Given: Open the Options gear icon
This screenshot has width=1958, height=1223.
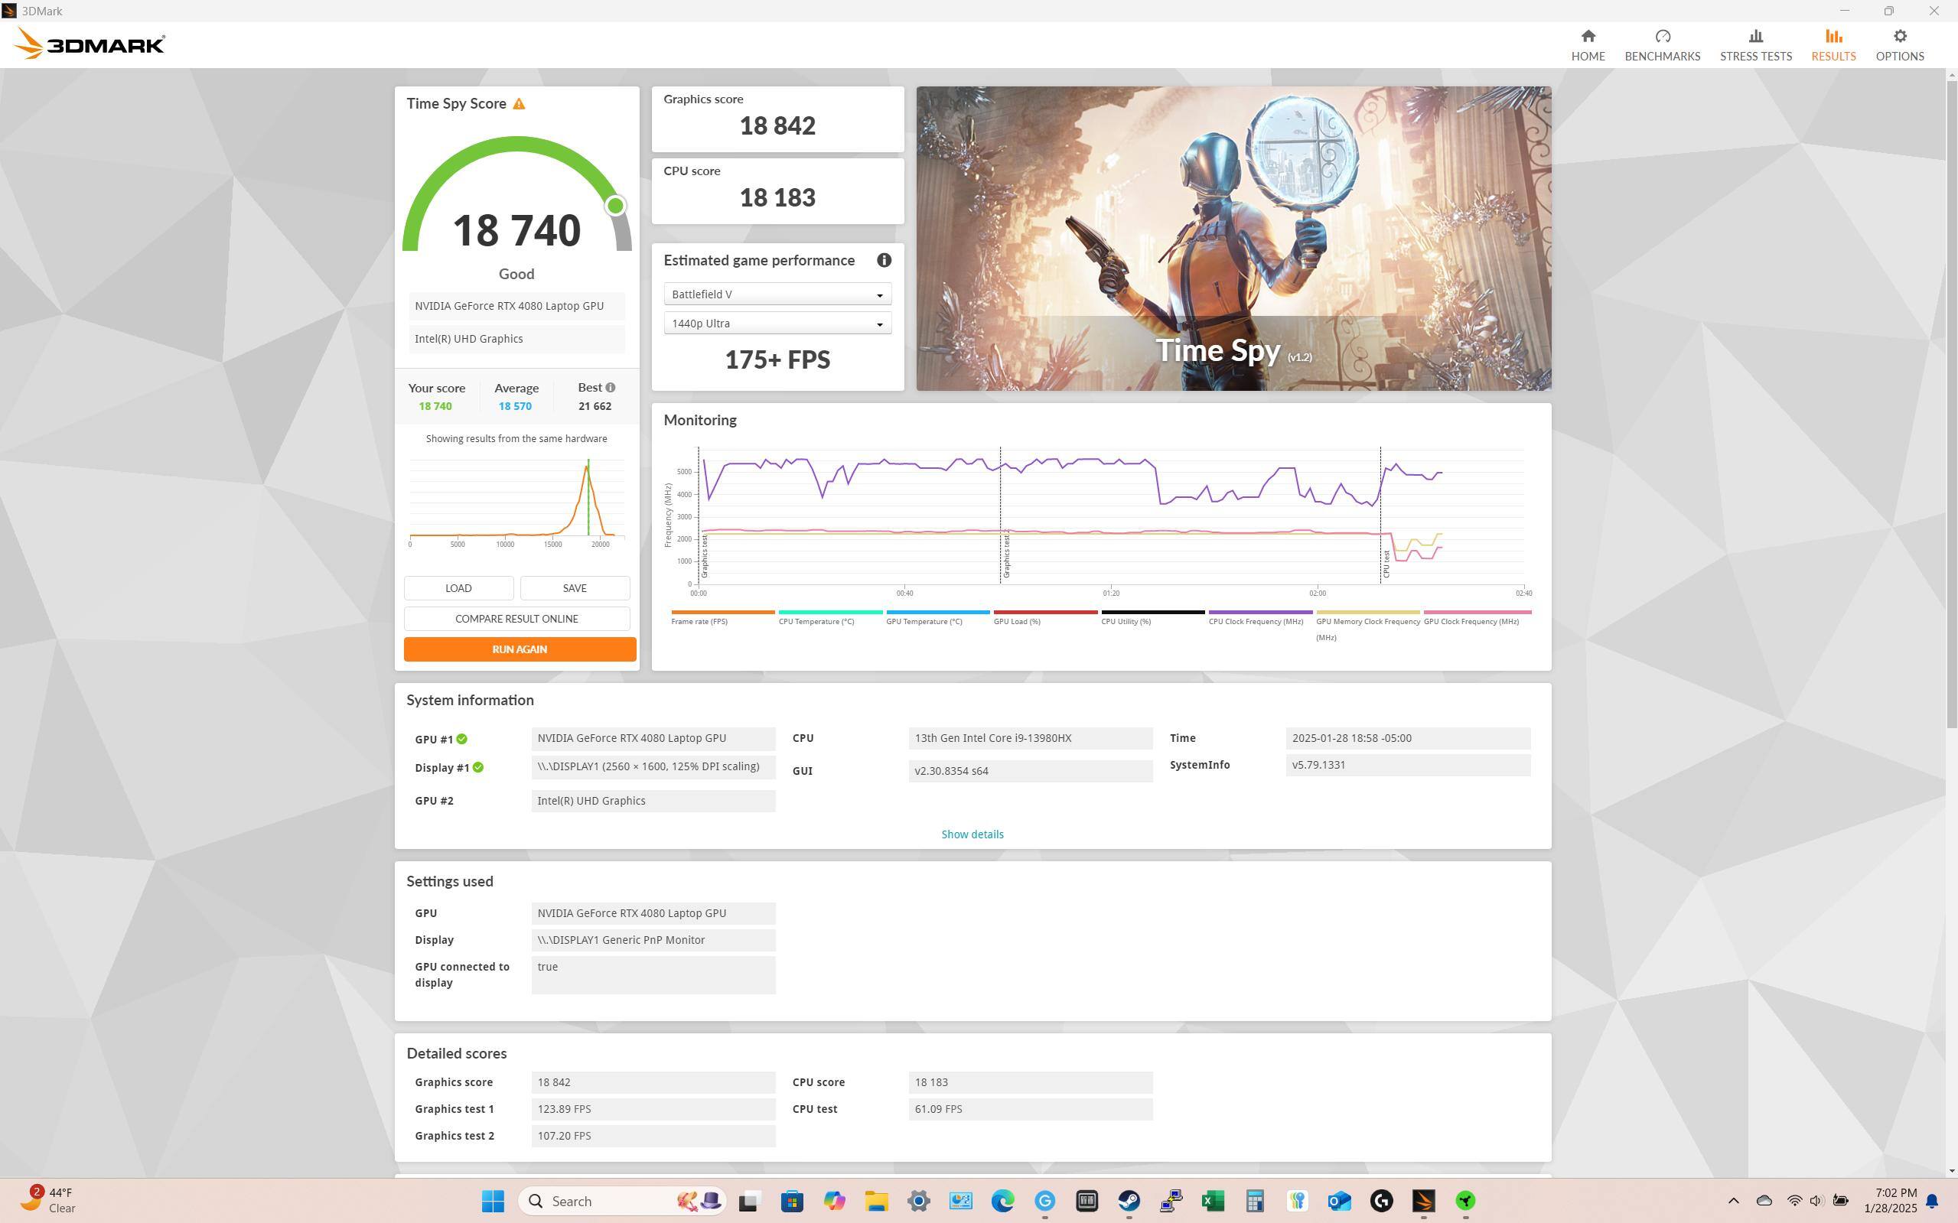Looking at the screenshot, I should [x=1899, y=37].
